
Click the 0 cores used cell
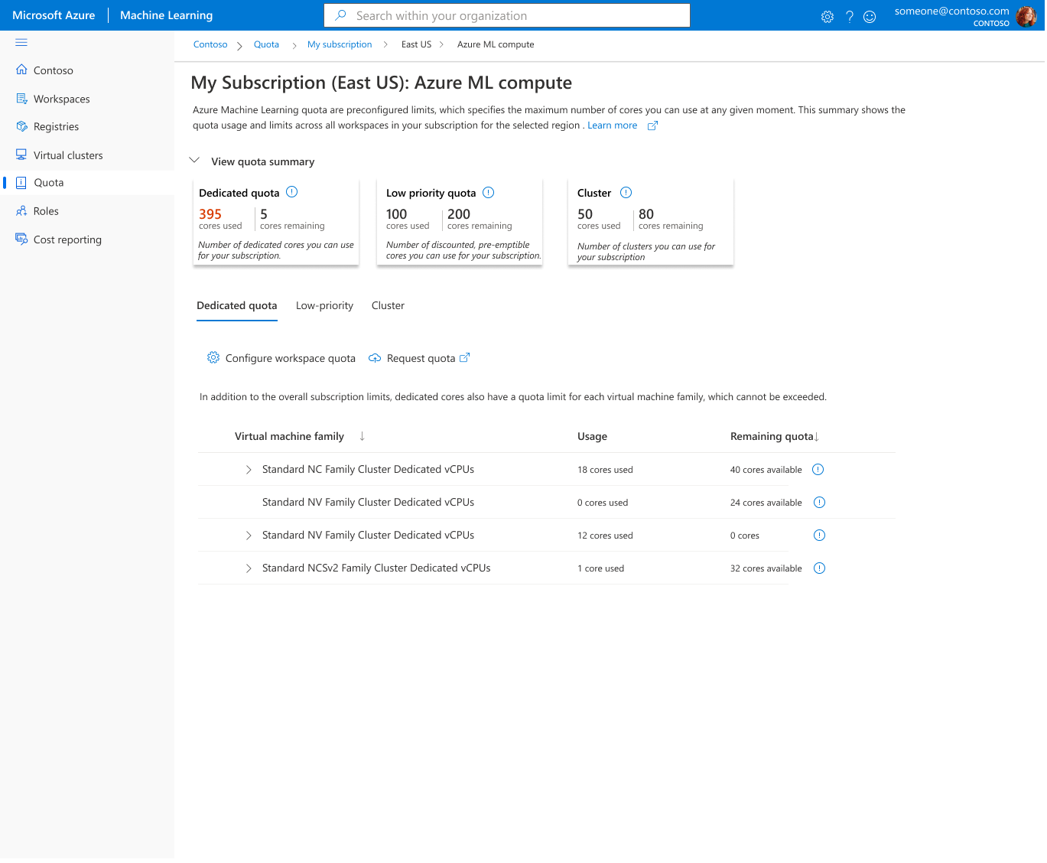603,503
